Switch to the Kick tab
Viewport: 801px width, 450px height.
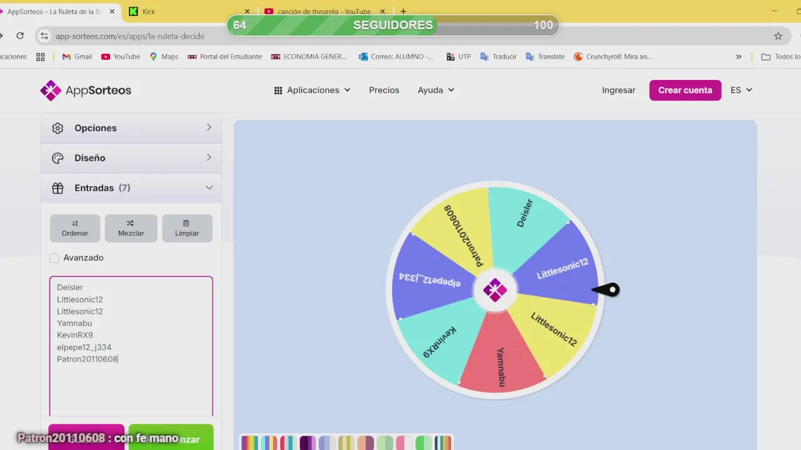click(x=188, y=11)
